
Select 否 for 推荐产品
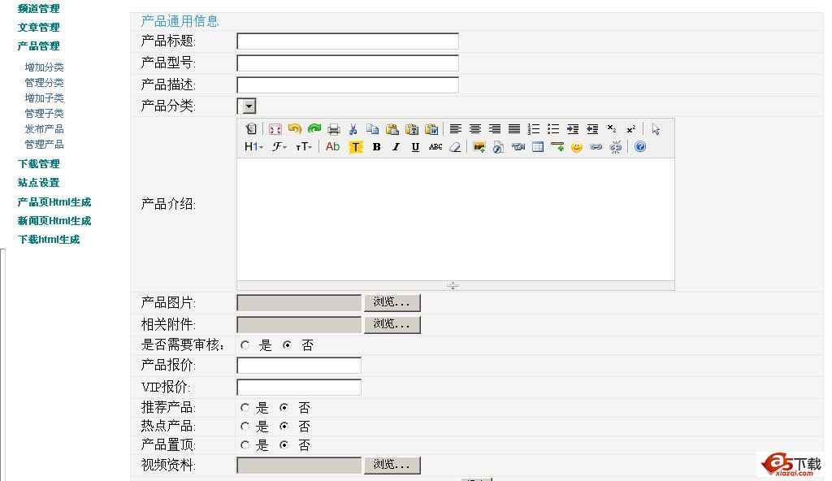pyautogui.click(x=284, y=408)
